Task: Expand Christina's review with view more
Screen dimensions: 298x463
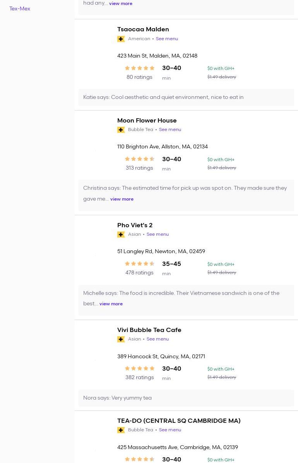Action: pyautogui.click(x=122, y=199)
